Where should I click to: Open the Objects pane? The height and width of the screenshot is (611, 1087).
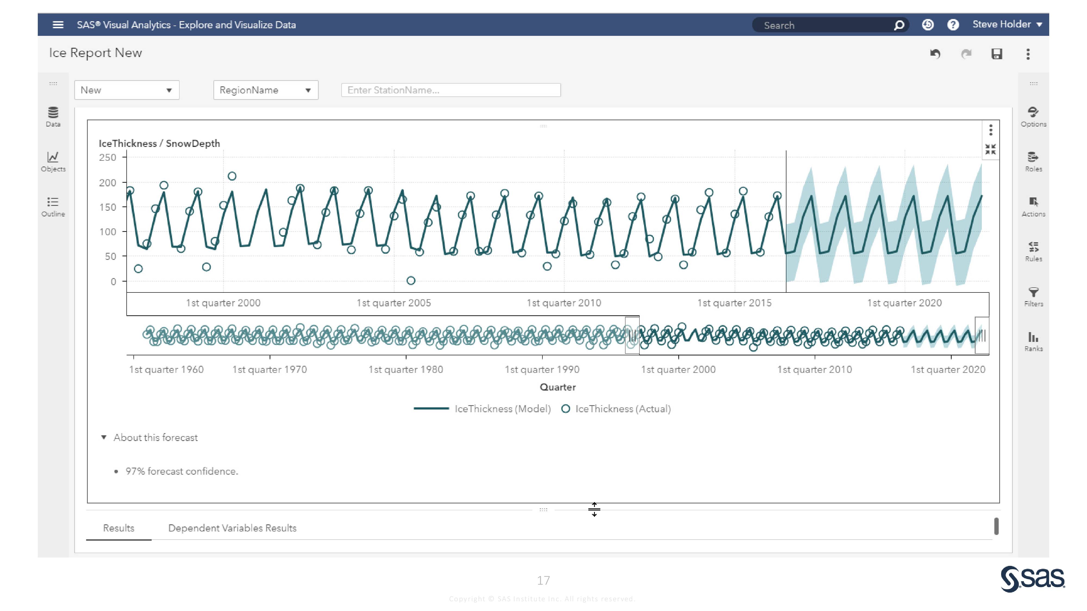[x=53, y=162]
